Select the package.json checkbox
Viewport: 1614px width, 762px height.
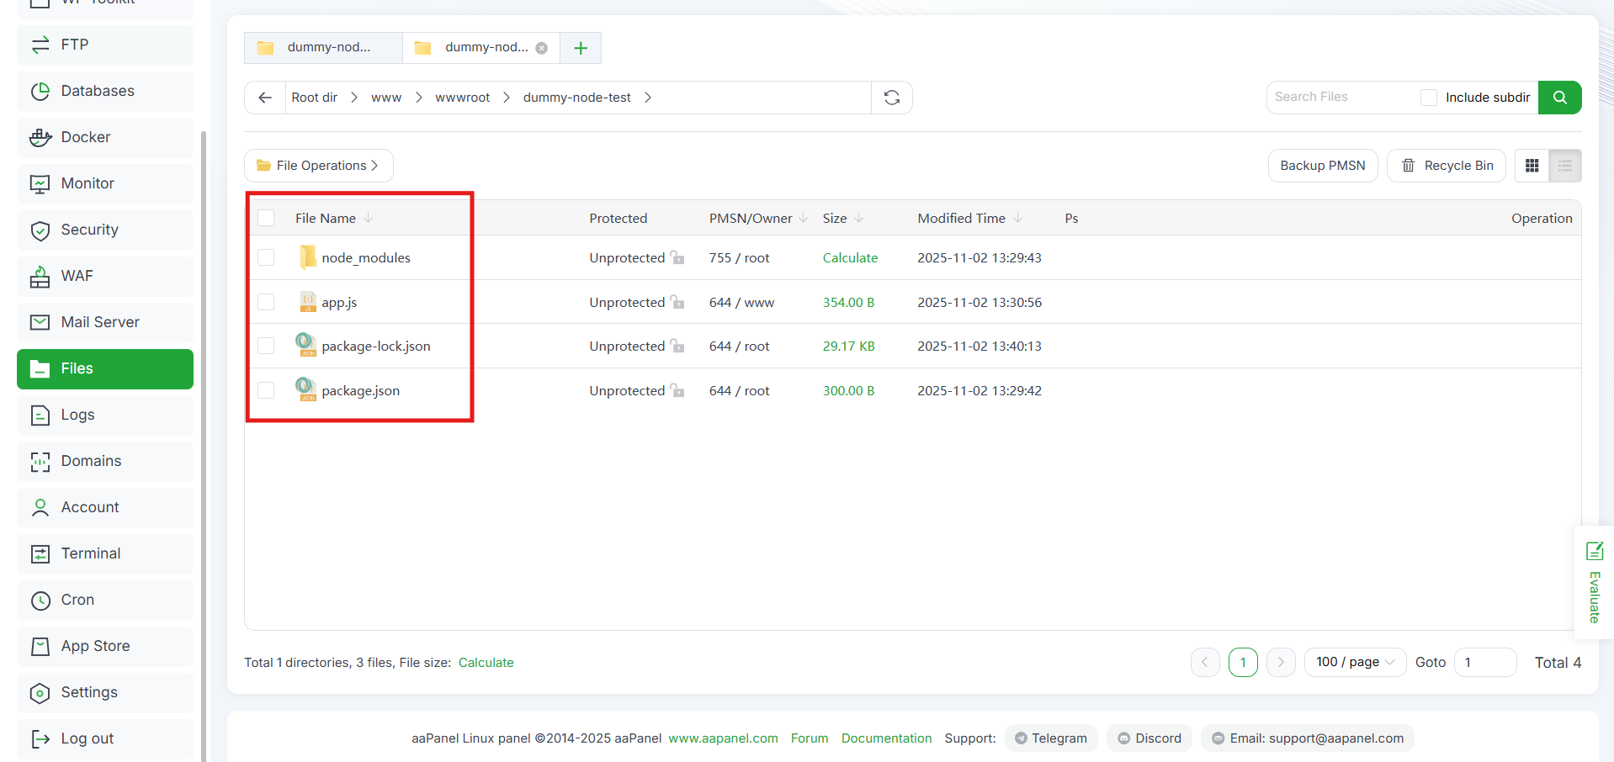266,390
